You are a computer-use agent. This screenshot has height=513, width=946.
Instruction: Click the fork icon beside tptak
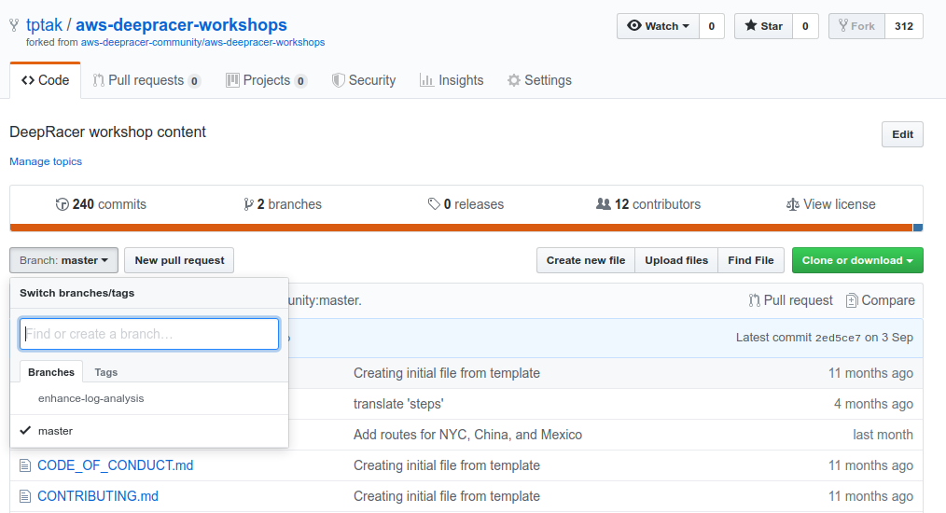(14, 25)
